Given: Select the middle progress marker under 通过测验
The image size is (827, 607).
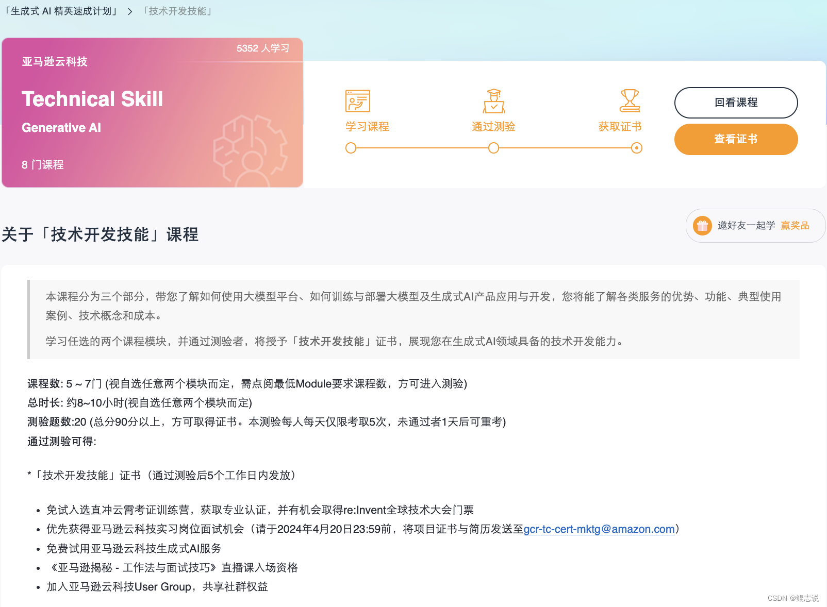Looking at the screenshot, I should pos(493,148).
